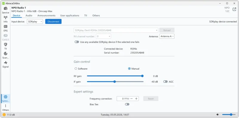239x118 pixels.
Task: Mute audio with the speaker icon
Action: [218, 114]
